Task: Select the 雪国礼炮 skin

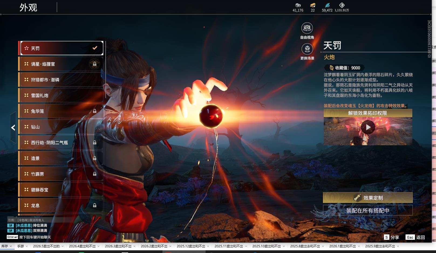Action: pos(61,95)
